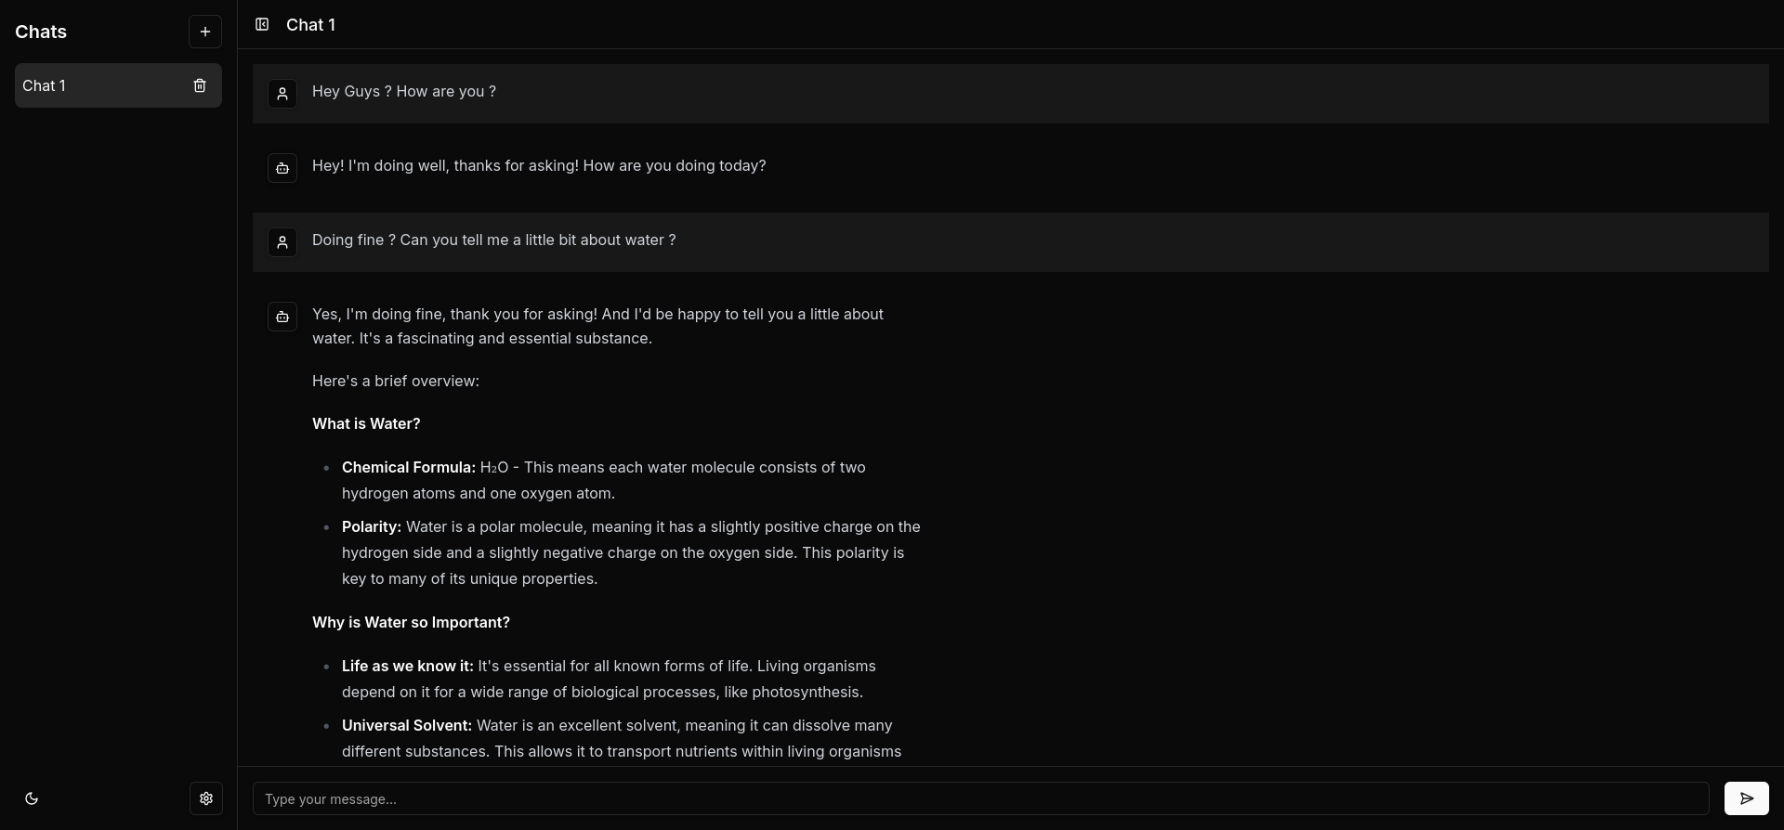The image size is (1784, 830).
Task: Click the Chat 1 header title
Action: tap(310, 25)
